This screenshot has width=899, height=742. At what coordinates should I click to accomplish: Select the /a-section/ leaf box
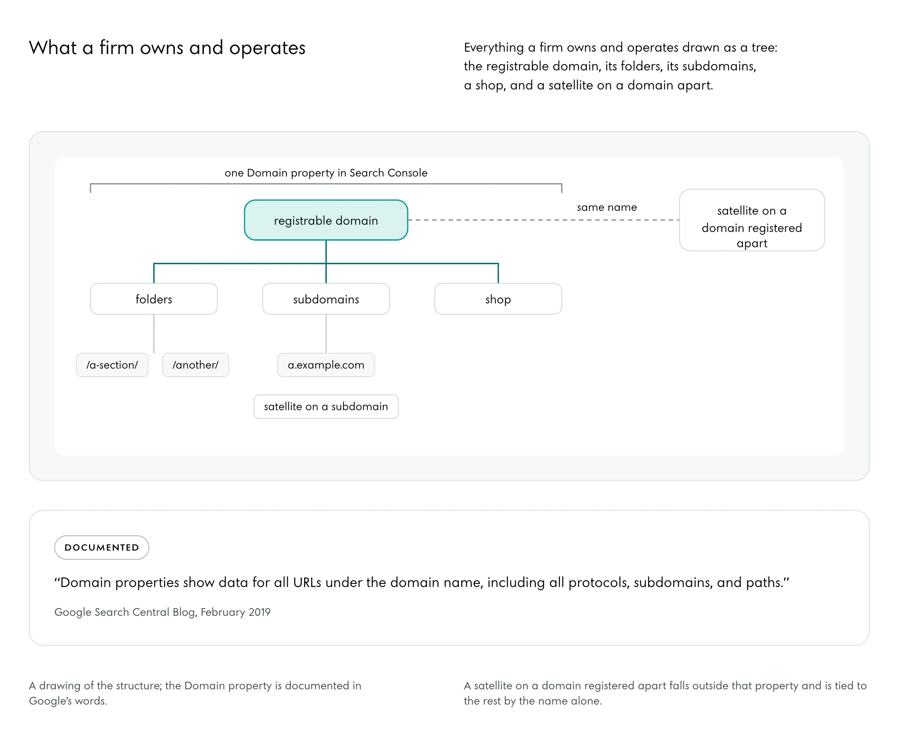(112, 365)
